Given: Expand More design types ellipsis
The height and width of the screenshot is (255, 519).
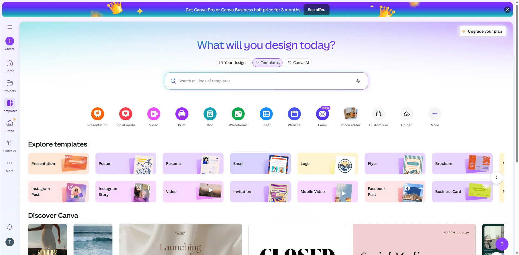Looking at the screenshot, I should point(435,114).
